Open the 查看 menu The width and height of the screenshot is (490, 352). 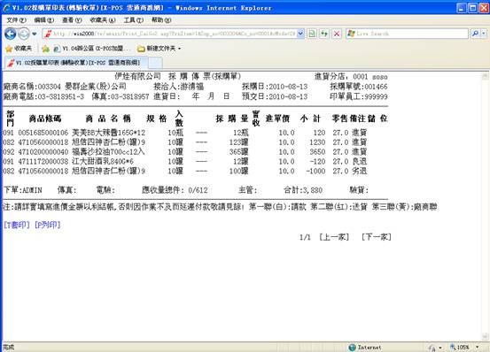[x=72, y=20]
